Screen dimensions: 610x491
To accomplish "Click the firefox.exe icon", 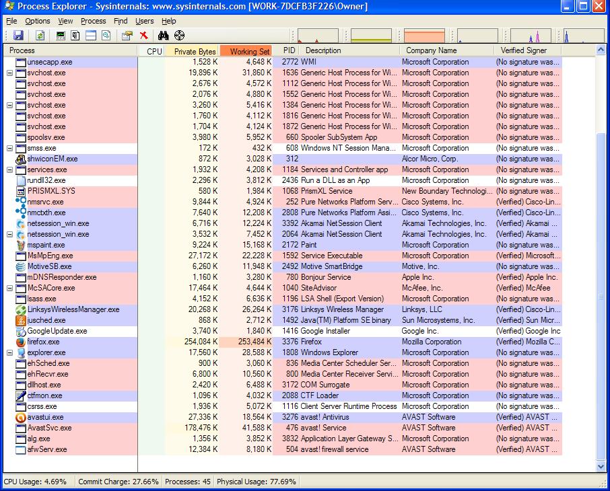I will coord(21,342).
